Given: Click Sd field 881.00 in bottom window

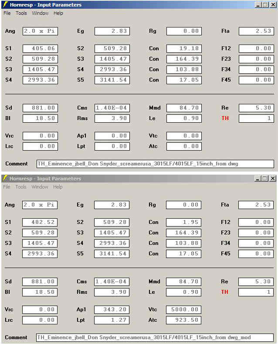Looking at the screenshot, I should tap(40, 282).
